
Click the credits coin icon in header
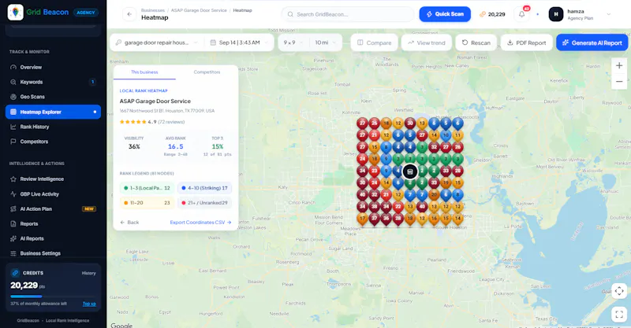[483, 14]
